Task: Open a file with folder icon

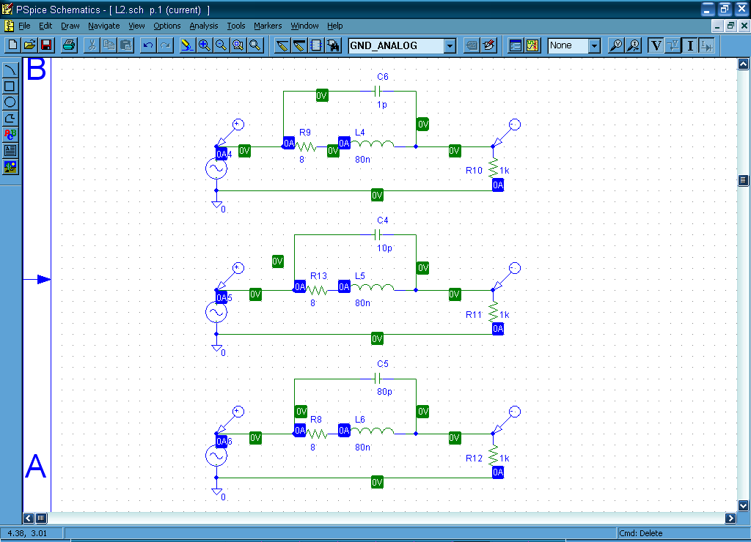Action: pyautogui.click(x=29, y=45)
